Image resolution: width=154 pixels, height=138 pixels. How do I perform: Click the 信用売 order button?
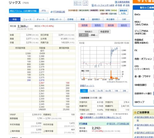click(124, 25)
